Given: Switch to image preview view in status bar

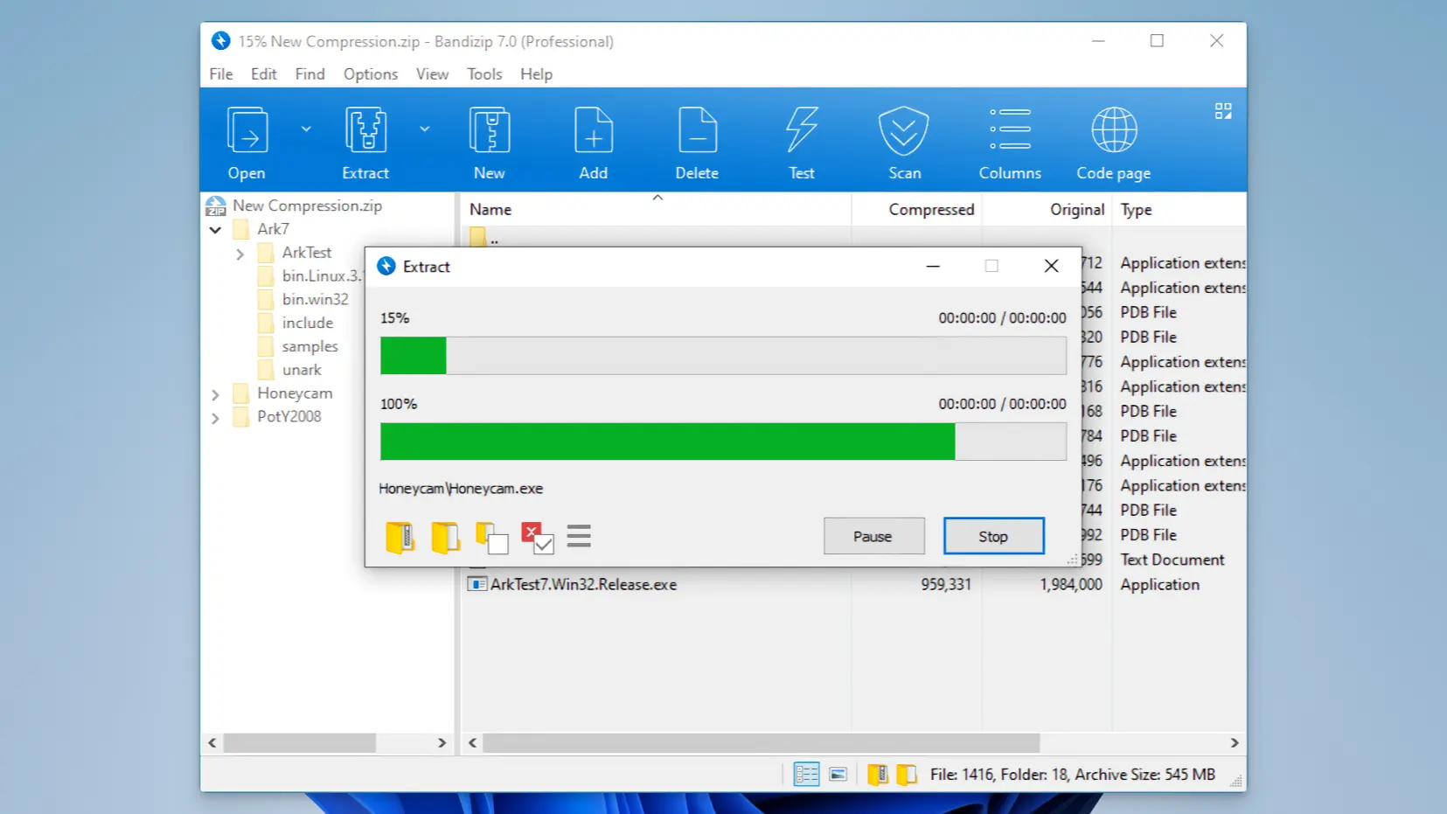Looking at the screenshot, I should [838, 774].
